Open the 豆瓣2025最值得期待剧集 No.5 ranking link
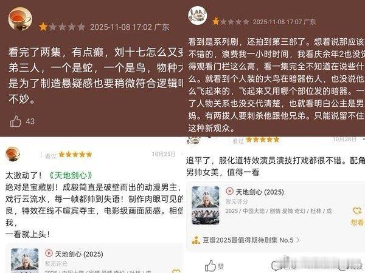Image resolution: width=365 pixels, height=273 pixels. [x=248, y=240]
